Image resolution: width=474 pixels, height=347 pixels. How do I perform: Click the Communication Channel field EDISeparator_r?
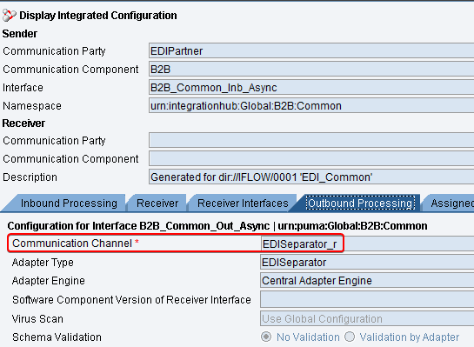367,244
